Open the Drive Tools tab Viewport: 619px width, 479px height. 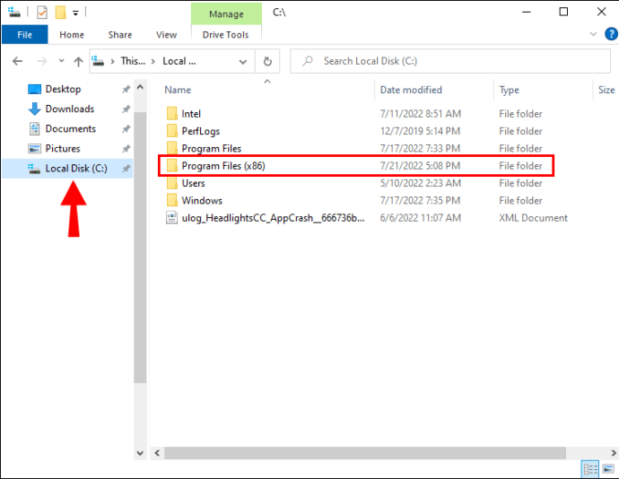[225, 35]
